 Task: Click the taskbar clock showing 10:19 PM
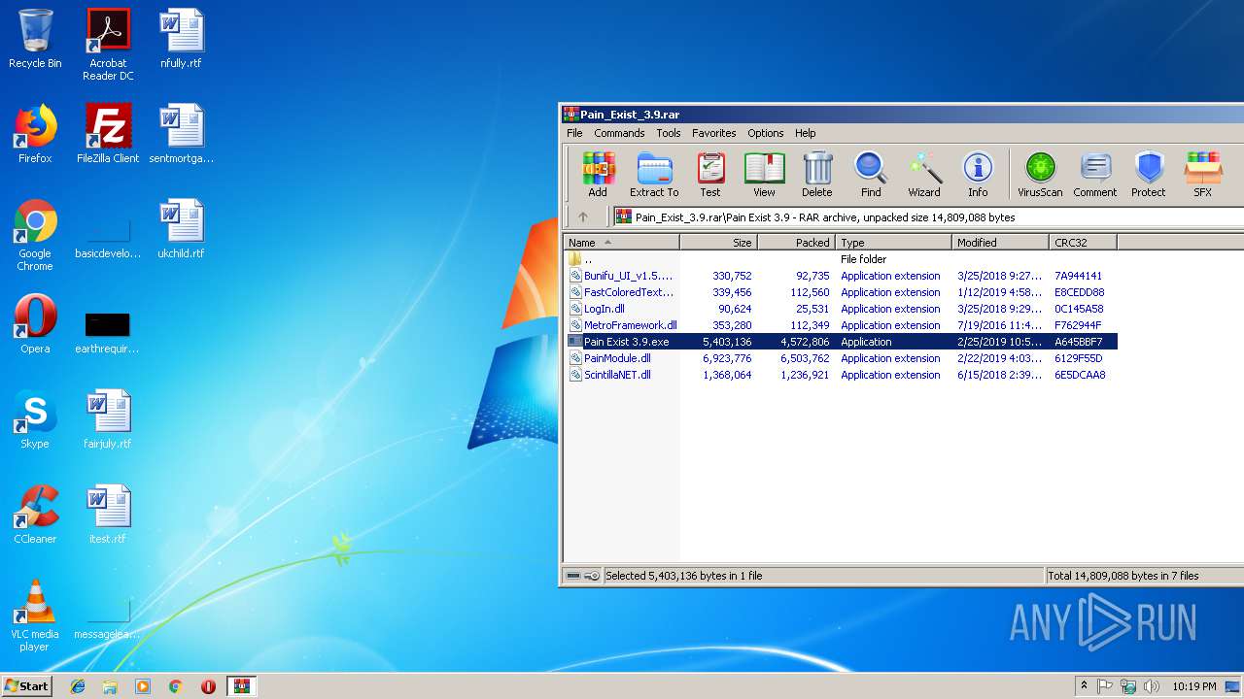(x=1193, y=686)
